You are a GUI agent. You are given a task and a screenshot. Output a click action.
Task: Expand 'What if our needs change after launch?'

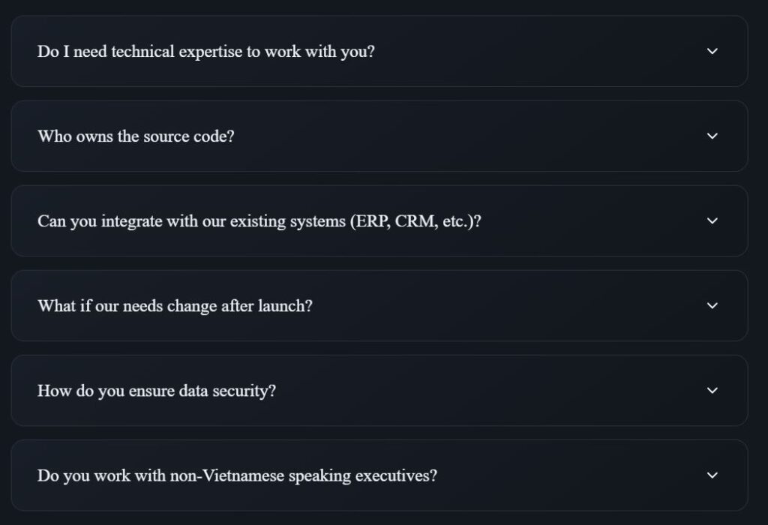[175, 306]
